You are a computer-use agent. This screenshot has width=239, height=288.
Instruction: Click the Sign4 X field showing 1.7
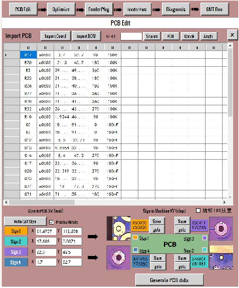point(46,262)
